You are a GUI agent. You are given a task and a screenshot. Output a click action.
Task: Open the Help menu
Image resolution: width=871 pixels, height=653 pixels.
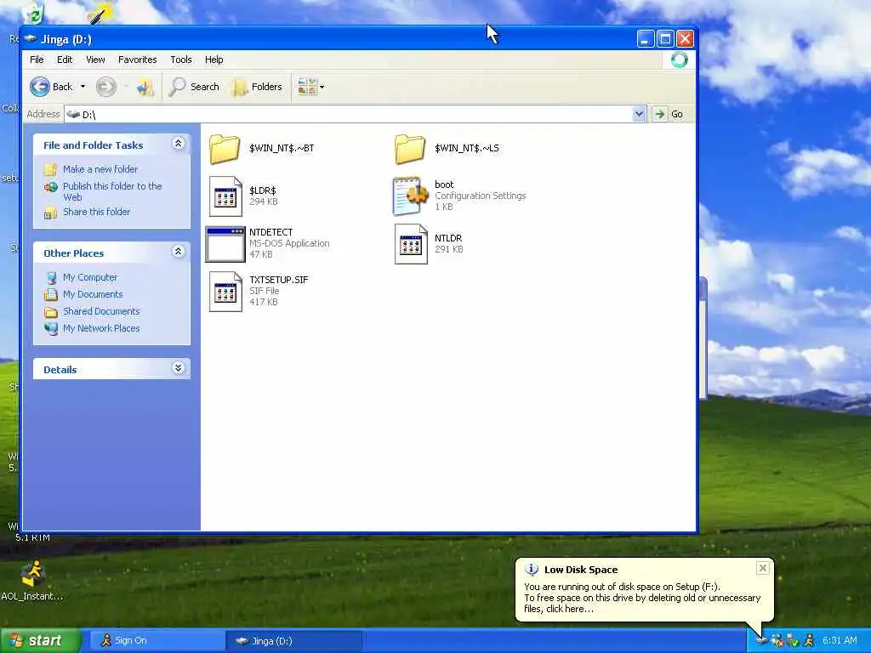[213, 60]
